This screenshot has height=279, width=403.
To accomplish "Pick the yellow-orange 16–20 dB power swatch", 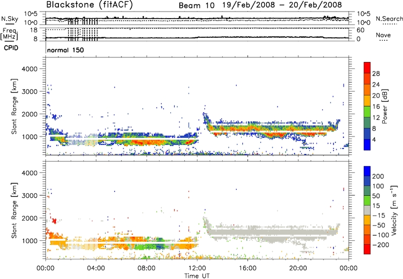I will [367, 101].
